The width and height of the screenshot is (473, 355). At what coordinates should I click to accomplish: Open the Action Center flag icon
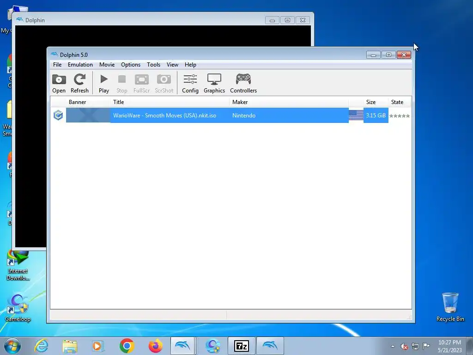pyautogui.click(x=426, y=346)
